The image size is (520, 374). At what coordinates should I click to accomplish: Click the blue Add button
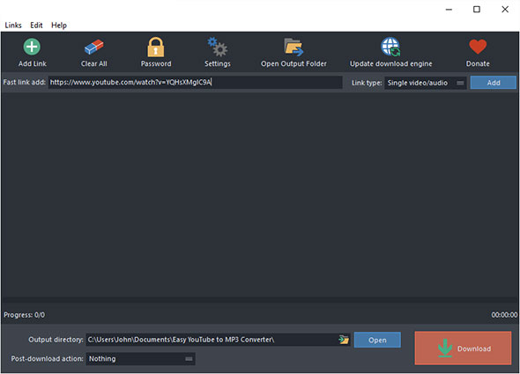[494, 83]
